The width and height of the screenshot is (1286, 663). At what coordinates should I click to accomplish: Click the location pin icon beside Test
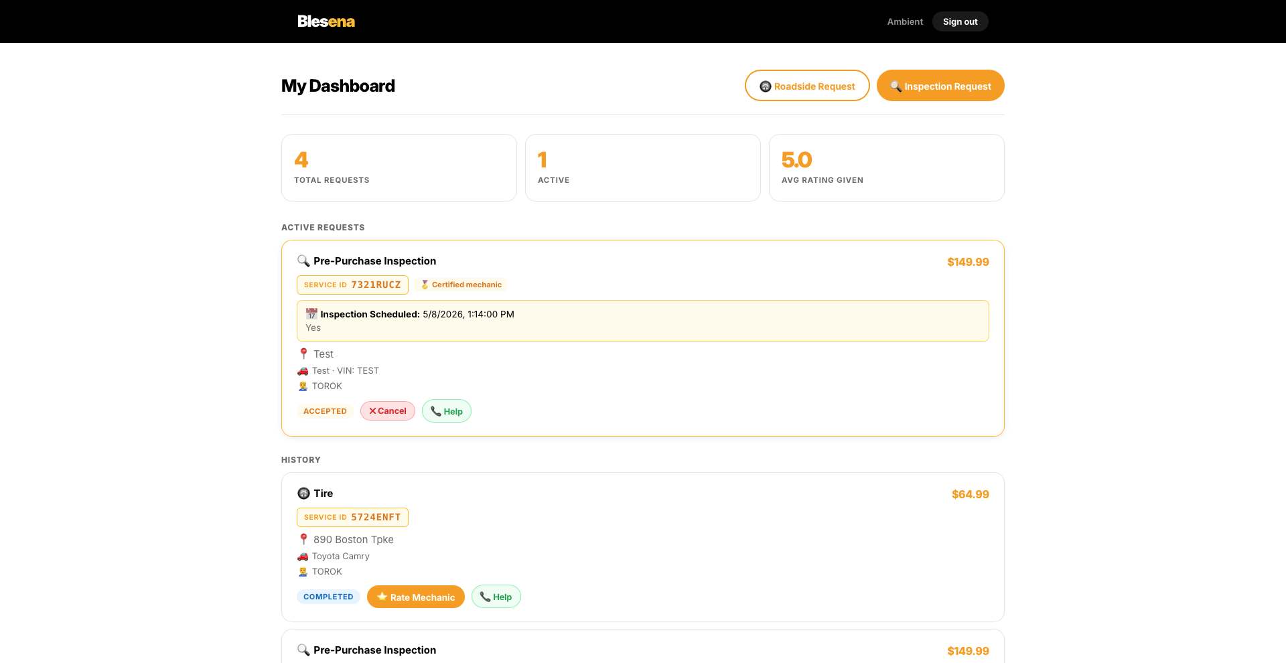pyautogui.click(x=303, y=353)
